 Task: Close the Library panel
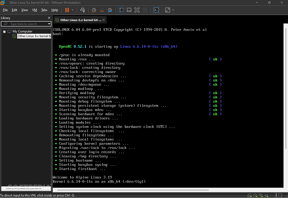coord(49,18)
